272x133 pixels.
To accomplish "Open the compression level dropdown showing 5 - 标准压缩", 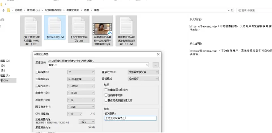I will (81, 79).
